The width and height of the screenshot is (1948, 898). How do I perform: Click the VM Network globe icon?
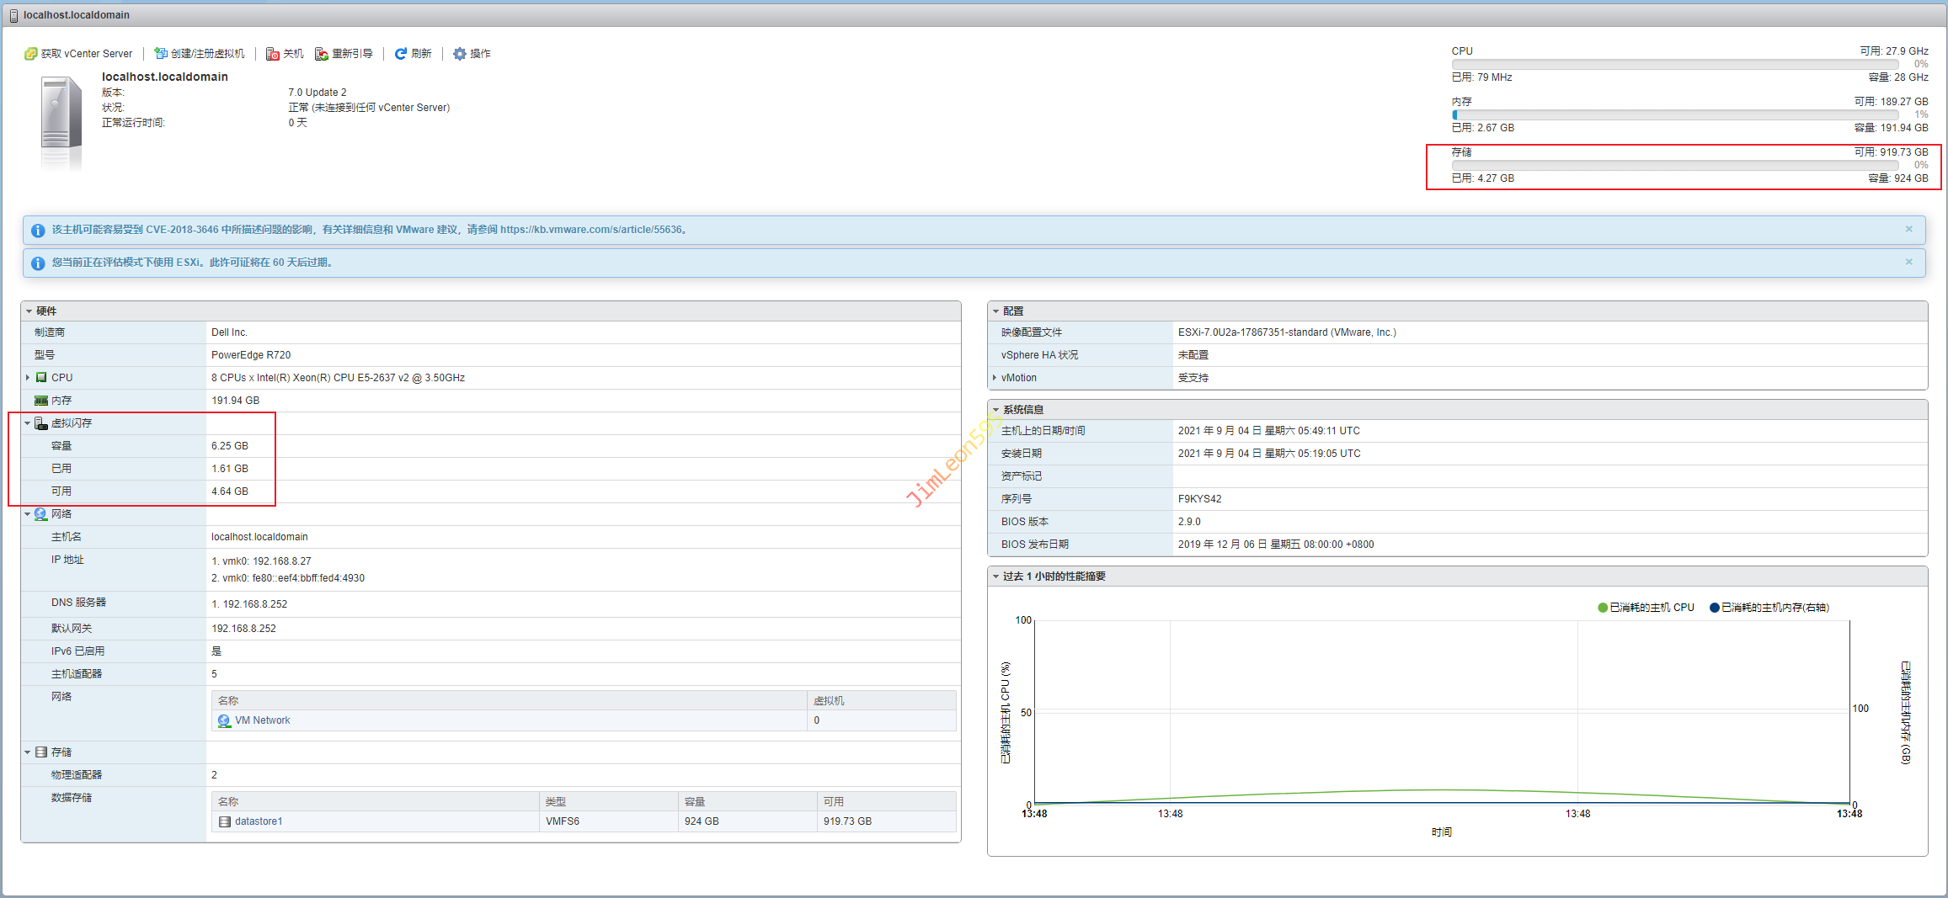coord(224,720)
